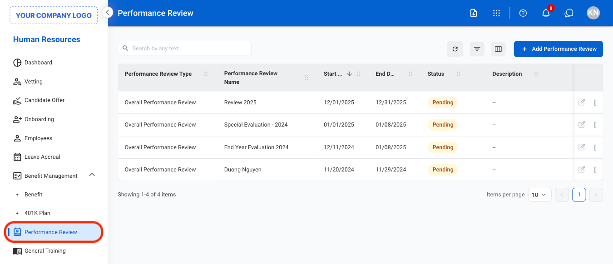The width and height of the screenshot is (613, 264).
Task: Sort by Performance Review Type header
Action: 158,74
